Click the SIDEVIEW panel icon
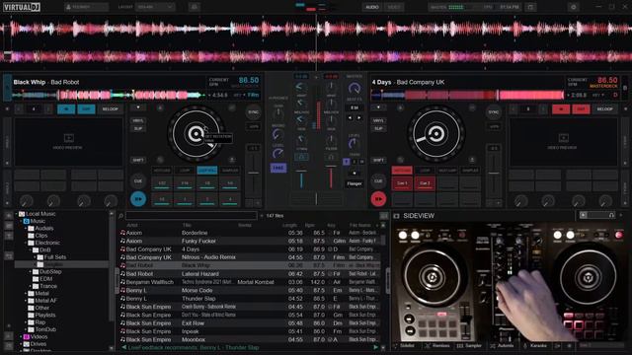The height and width of the screenshot is (355, 632). click(396, 216)
